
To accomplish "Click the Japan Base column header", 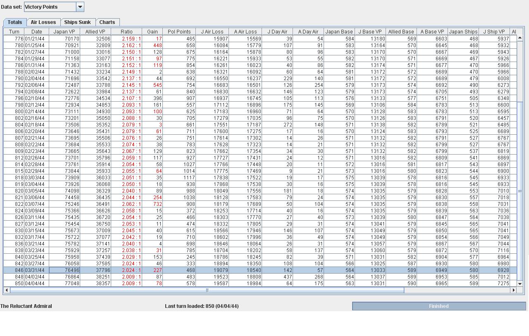I will point(339,32).
